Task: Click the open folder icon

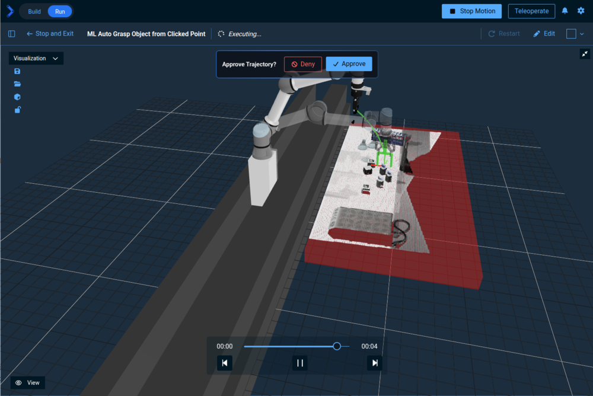Action: 17,84
